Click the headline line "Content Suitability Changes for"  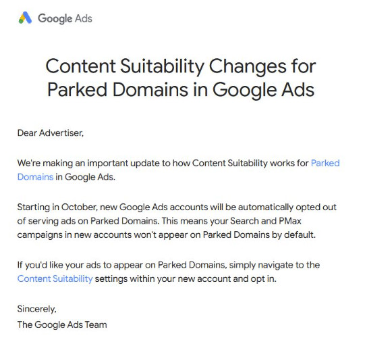(x=181, y=66)
